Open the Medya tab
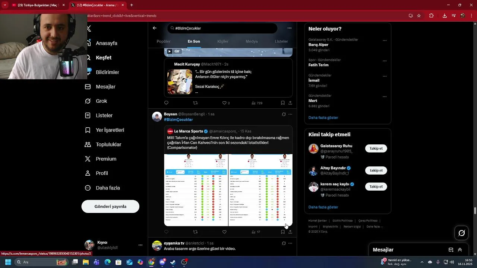This screenshot has height=268, width=477. (x=252, y=41)
